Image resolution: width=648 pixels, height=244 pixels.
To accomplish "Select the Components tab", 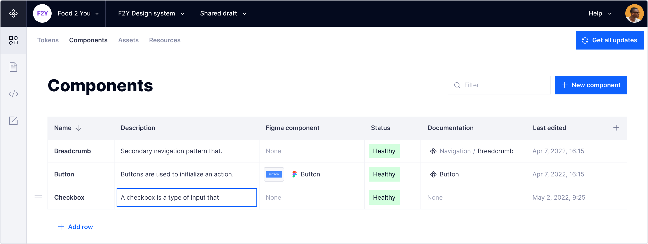I will tap(88, 40).
